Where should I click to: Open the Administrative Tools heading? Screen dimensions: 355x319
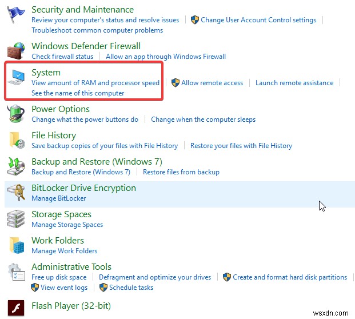tap(71, 267)
